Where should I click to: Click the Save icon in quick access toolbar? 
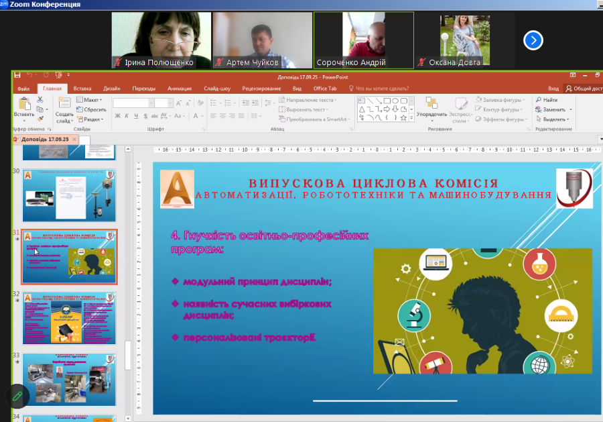(17, 74)
